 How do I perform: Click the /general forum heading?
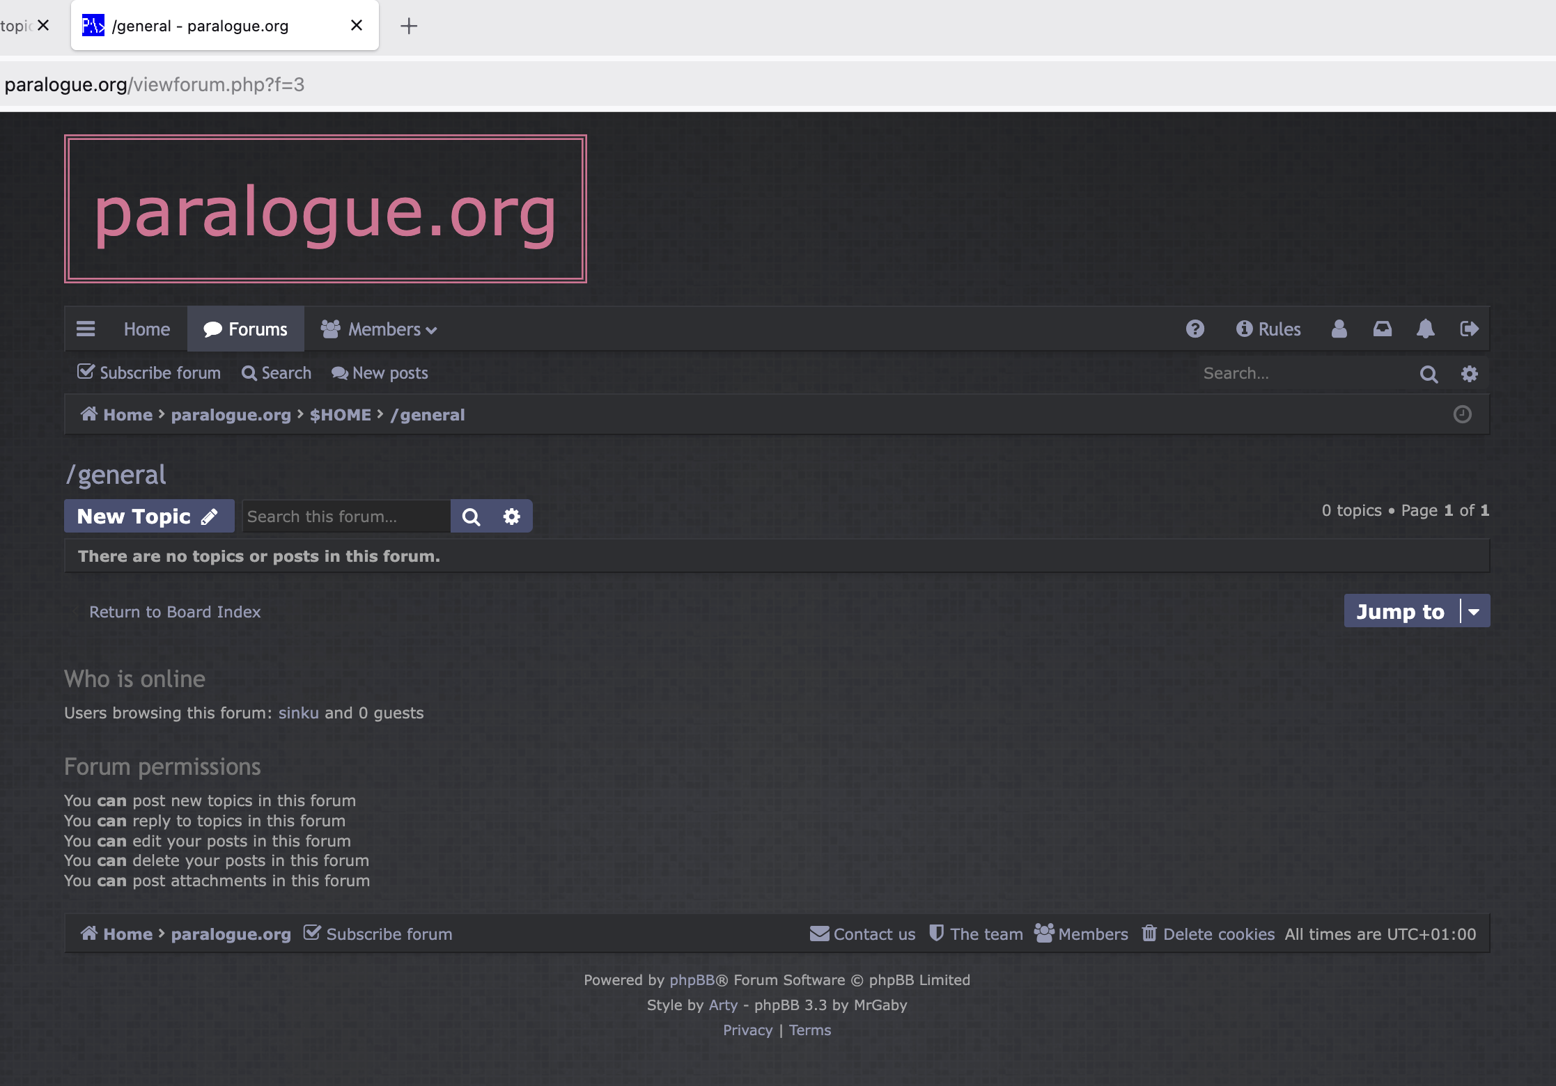116,475
